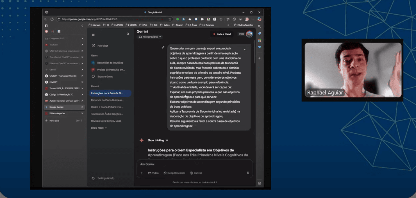Image resolution: width=416 pixels, height=198 pixels.
Task: Close the Google Gemini vertical tab
Action: tap(82, 107)
